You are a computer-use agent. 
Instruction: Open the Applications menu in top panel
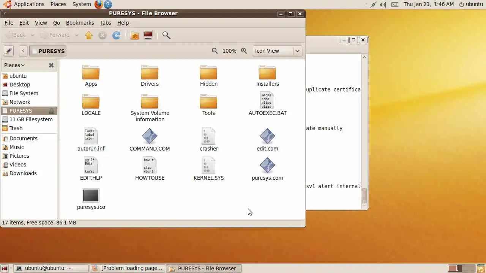pos(25,4)
